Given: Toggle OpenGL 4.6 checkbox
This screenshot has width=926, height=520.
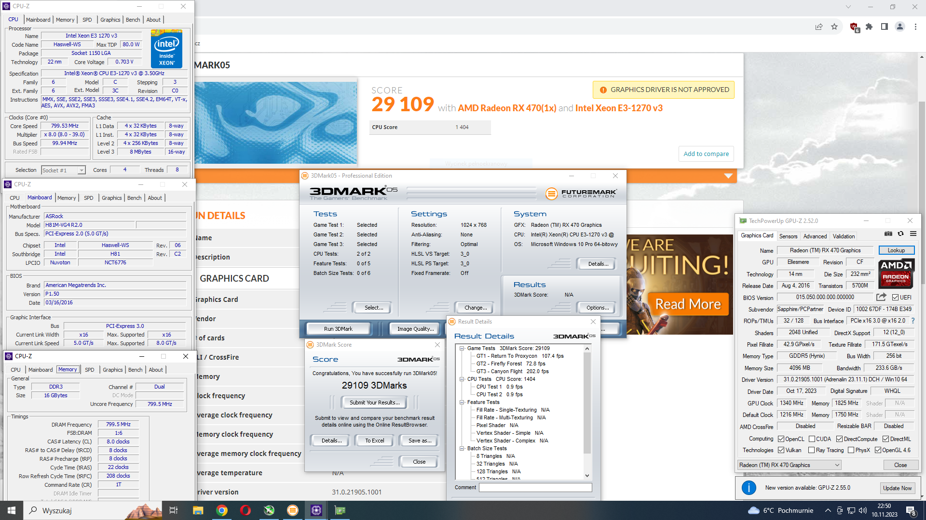Looking at the screenshot, I should pyautogui.click(x=878, y=450).
